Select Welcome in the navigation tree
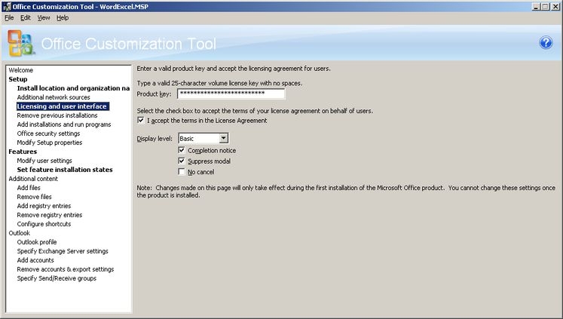The width and height of the screenshot is (563, 319). [21, 70]
